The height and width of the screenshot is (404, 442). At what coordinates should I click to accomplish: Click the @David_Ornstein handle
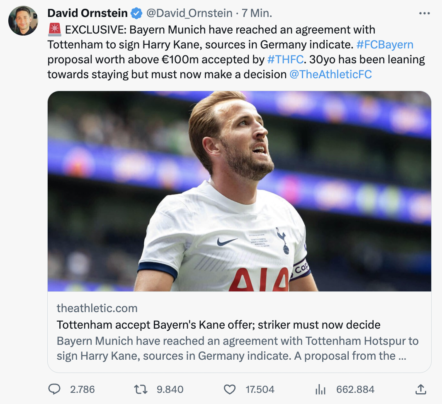(189, 13)
